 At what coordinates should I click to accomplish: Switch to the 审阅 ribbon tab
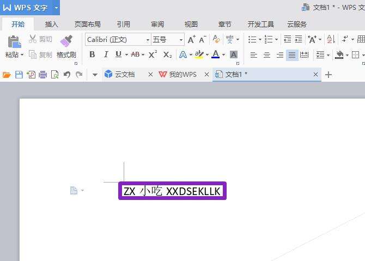click(x=157, y=24)
